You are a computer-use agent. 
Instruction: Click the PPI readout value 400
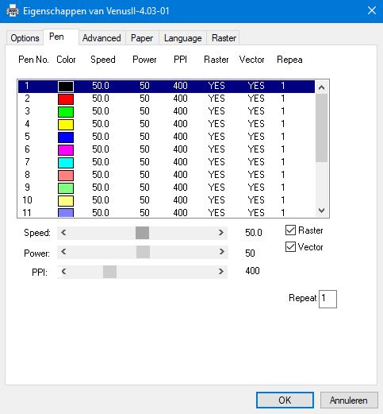(x=252, y=271)
